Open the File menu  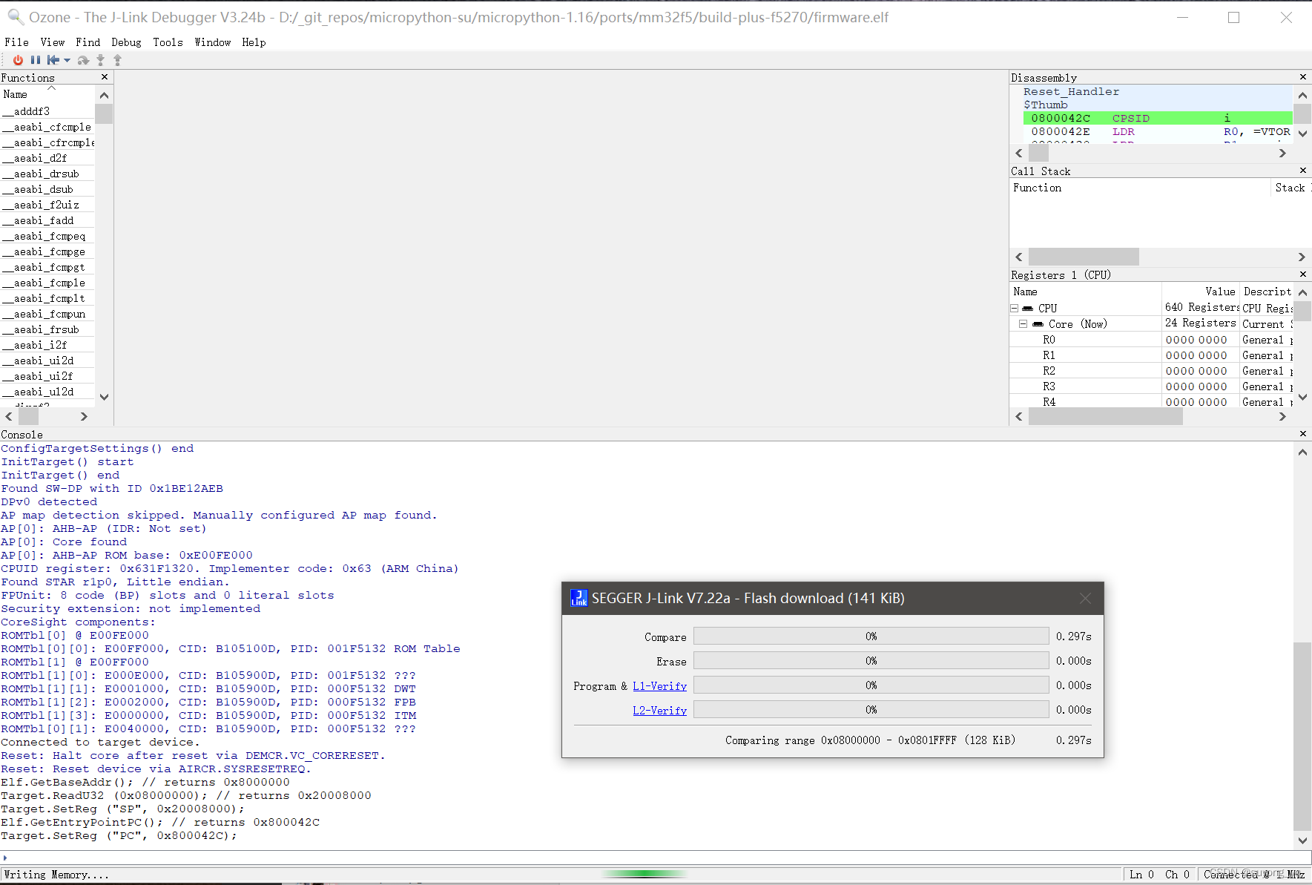point(16,42)
